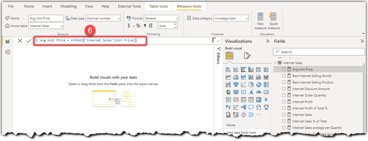
Task: Choose the Donut chart visual
Action: point(259,85)
